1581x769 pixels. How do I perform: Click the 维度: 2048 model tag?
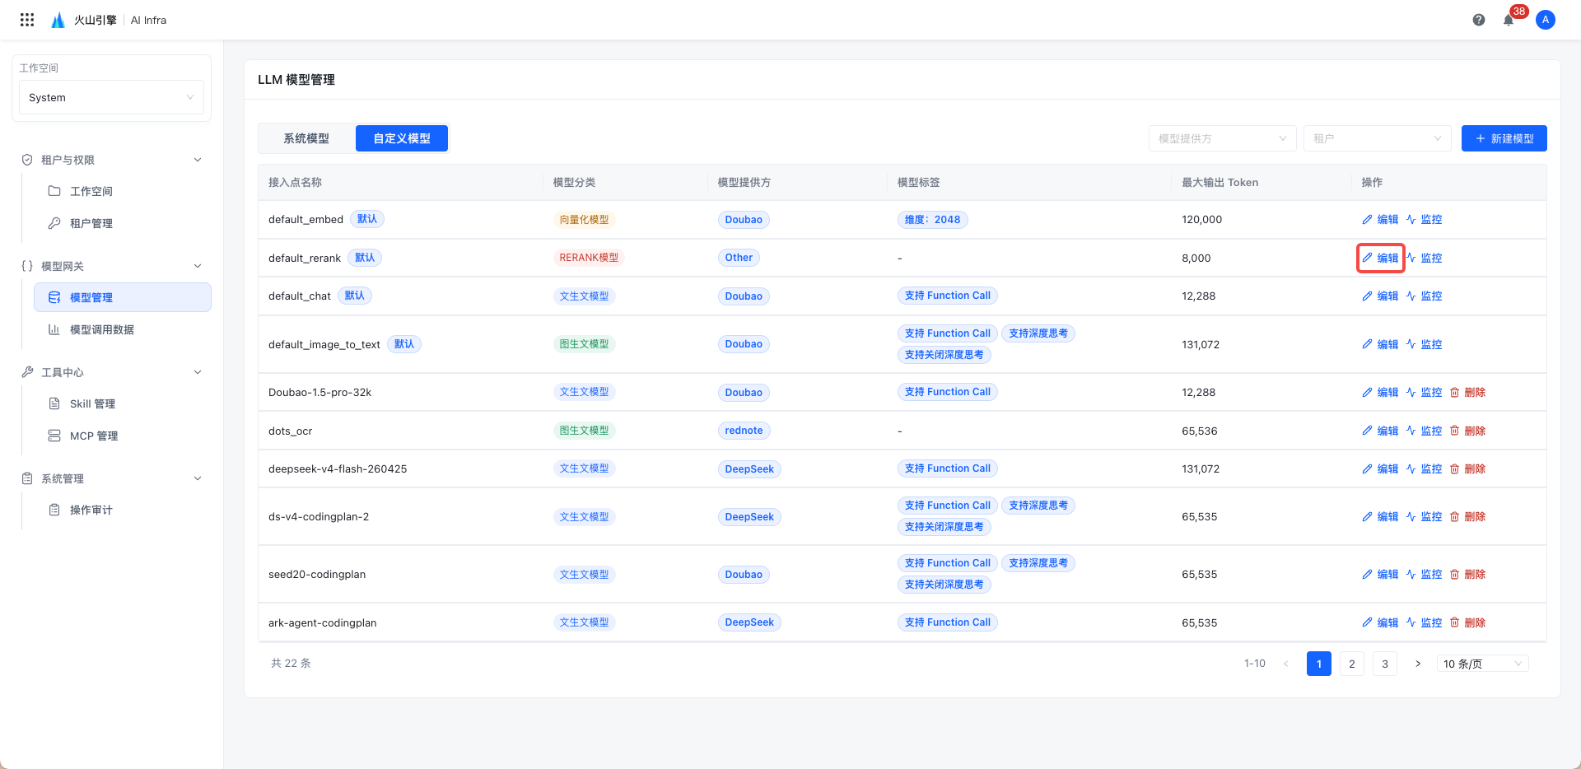tap(932, 220)
